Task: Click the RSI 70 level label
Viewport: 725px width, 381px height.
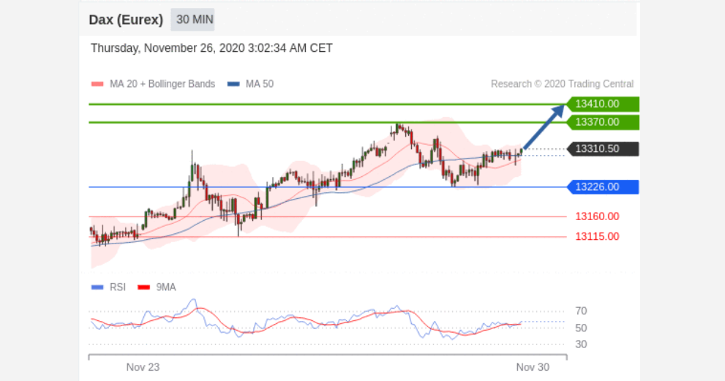Action: [581, 312]
